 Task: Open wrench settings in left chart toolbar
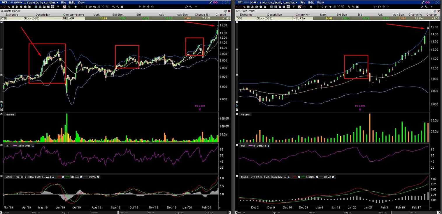pyautogui.click(x=191, y=7)
